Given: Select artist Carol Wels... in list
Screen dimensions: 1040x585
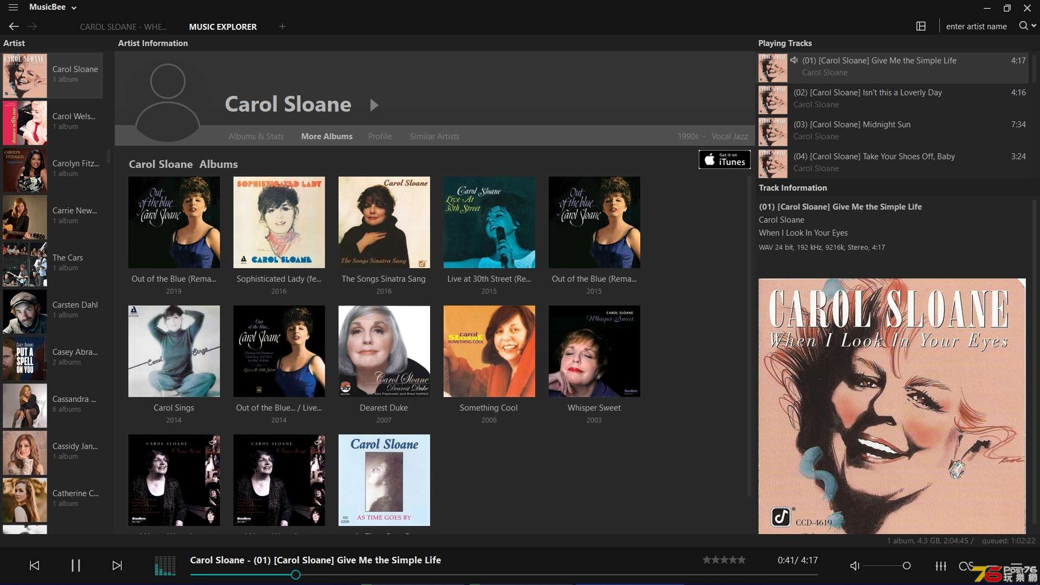Looking at the screenshot, I should 53,122.
